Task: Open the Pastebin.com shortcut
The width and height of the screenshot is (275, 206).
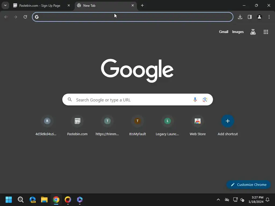Action: 77,126
